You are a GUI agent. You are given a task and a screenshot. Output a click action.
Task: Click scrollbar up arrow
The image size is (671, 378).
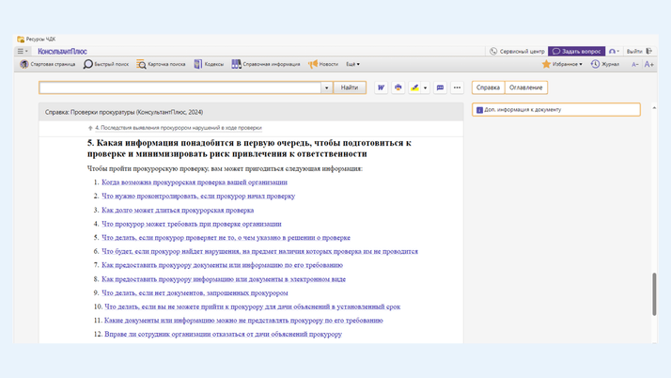[x=654, y=108]
